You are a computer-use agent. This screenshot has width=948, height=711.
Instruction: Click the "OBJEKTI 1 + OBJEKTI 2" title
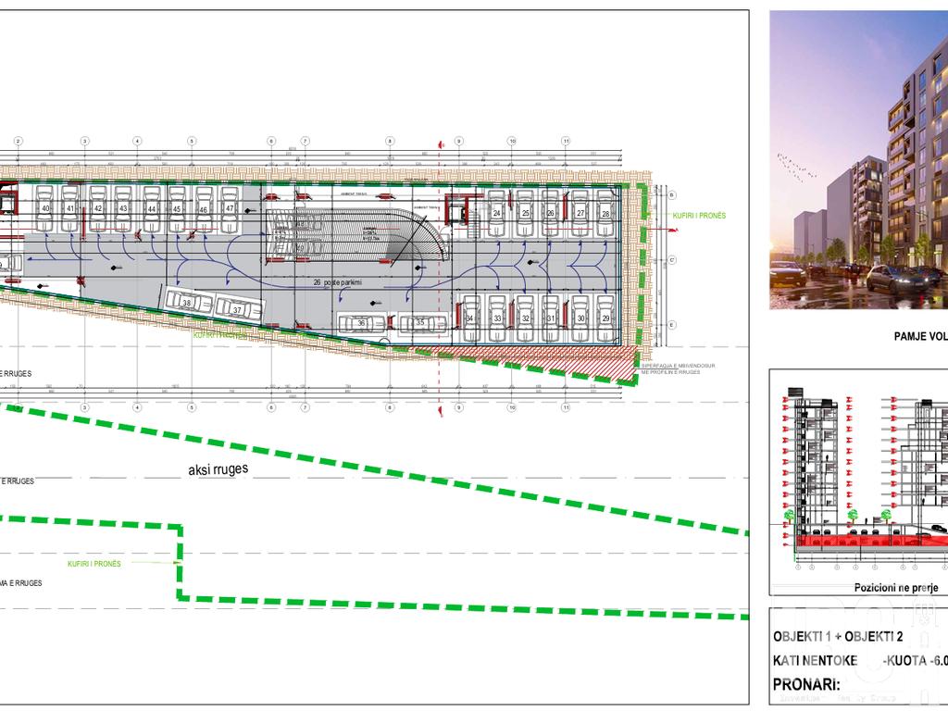coord(837,637)
